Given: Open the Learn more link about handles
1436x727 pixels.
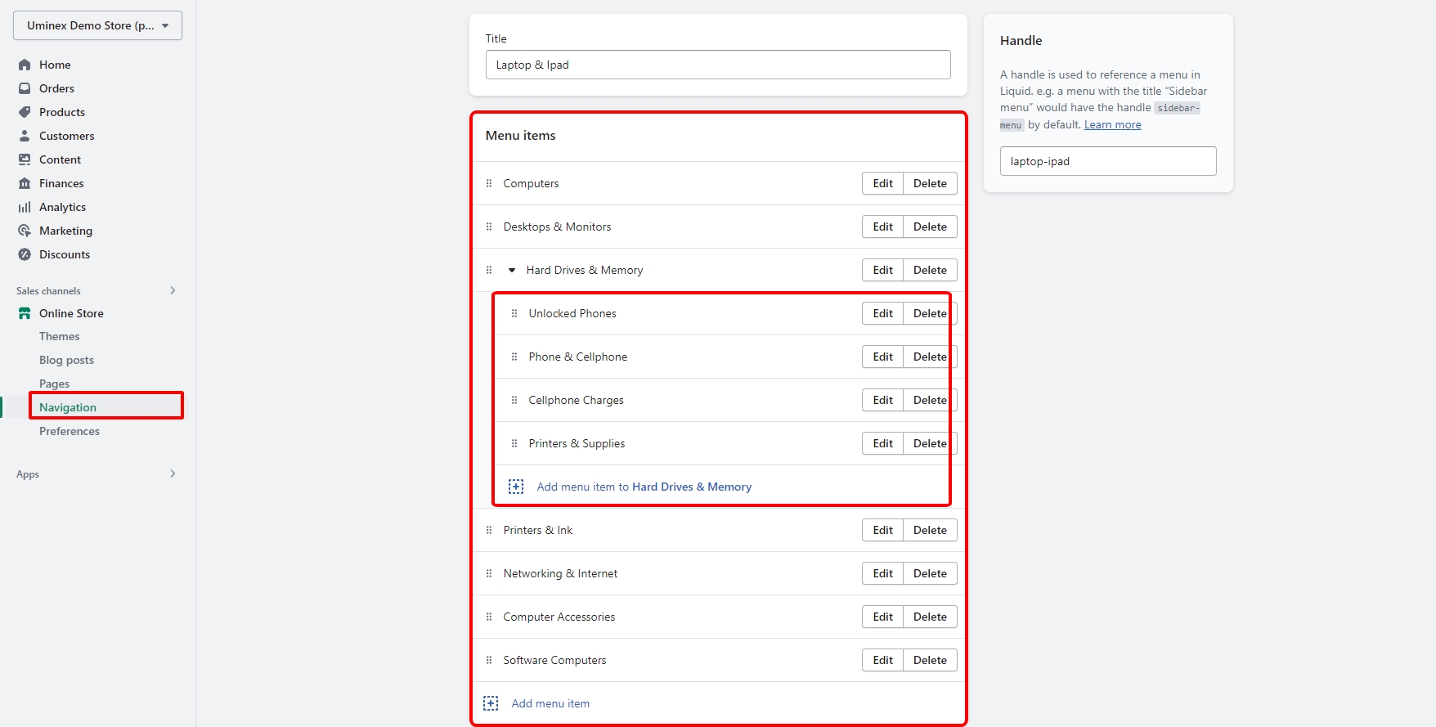Looking at the screenshot, I should tap(1112, 124).
